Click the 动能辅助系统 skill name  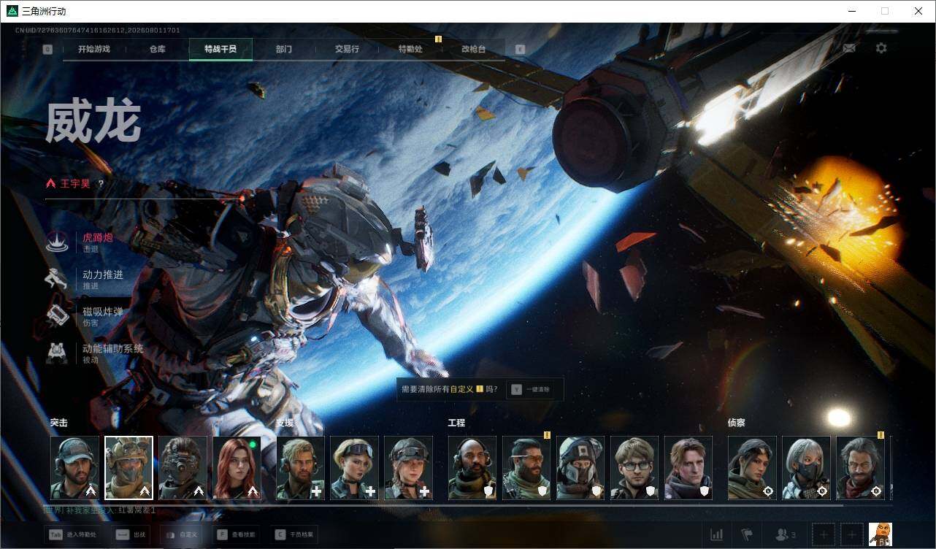(113, 348)
